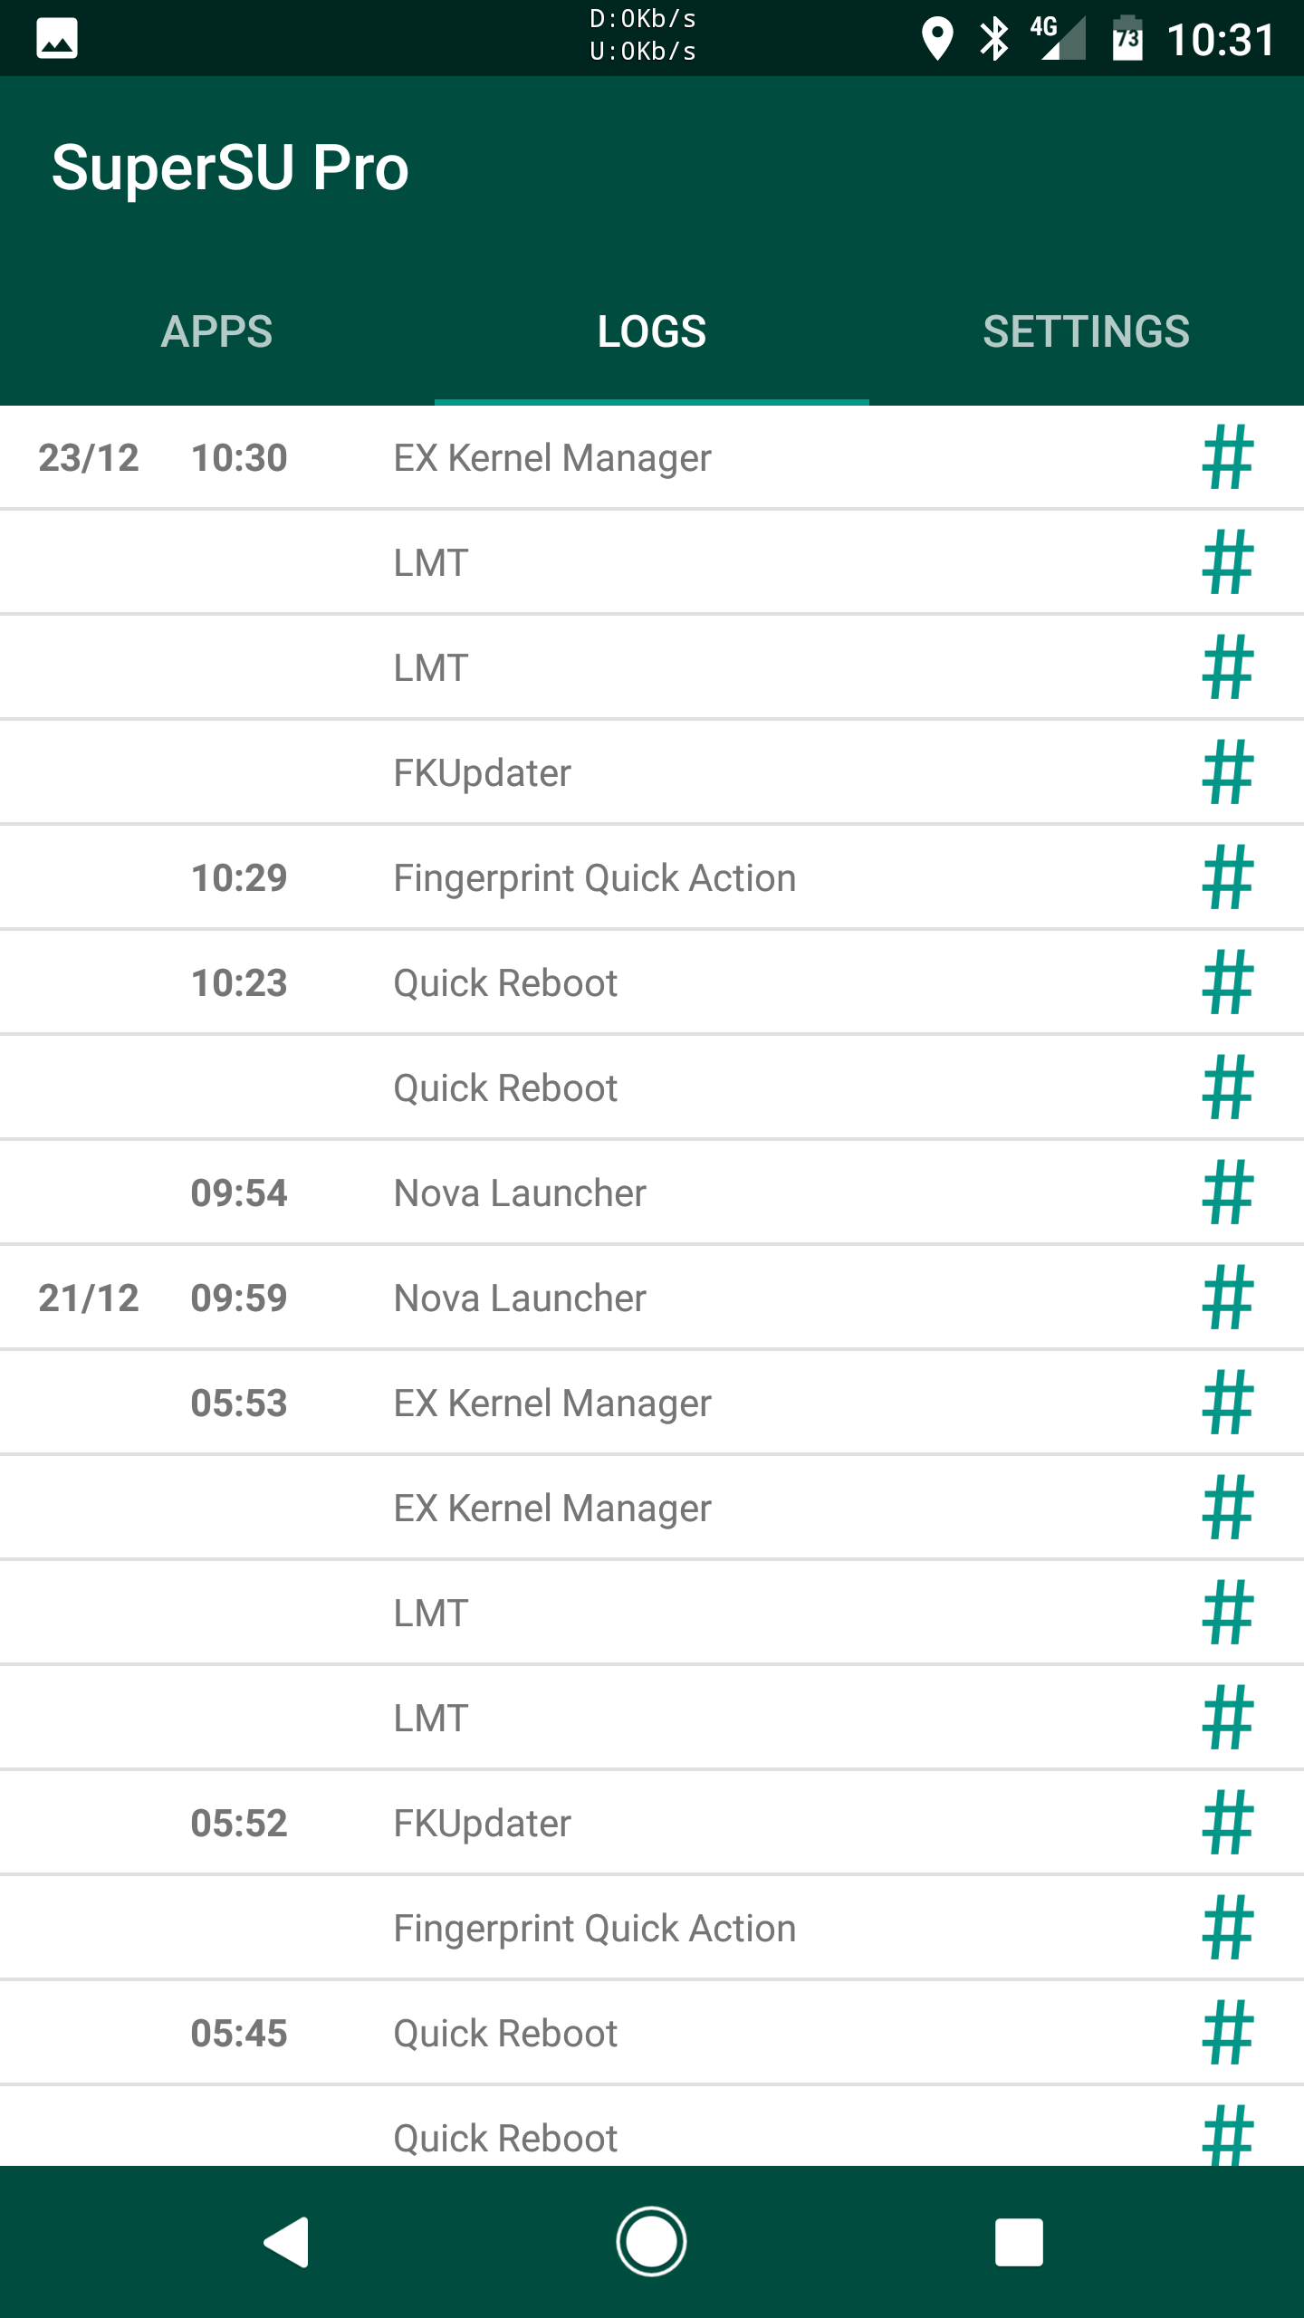The image size is (1304, 2318).
Task: Open the Quick Reboot log entry at 10:23
Action: (x=652, y=982)
